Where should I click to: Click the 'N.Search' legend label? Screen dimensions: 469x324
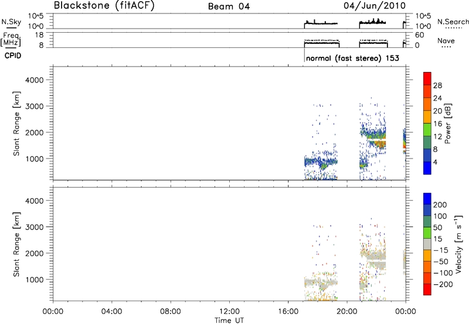point(453,22)
